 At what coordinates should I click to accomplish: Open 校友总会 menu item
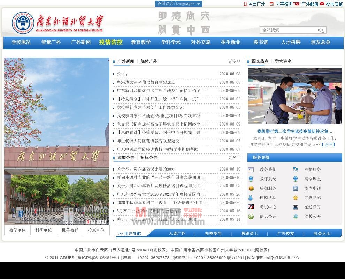pyautogui.click(x=321, y=42)
